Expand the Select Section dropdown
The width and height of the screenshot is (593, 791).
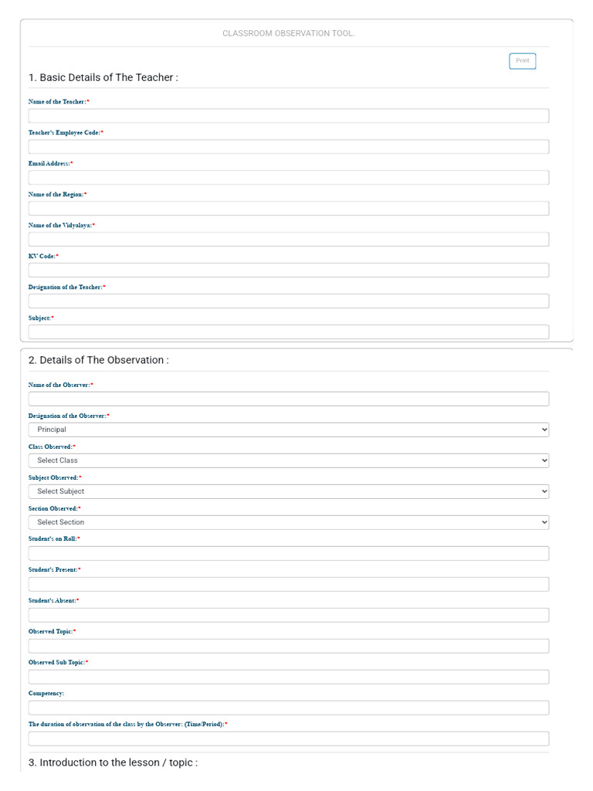click(x=288, y=522)
